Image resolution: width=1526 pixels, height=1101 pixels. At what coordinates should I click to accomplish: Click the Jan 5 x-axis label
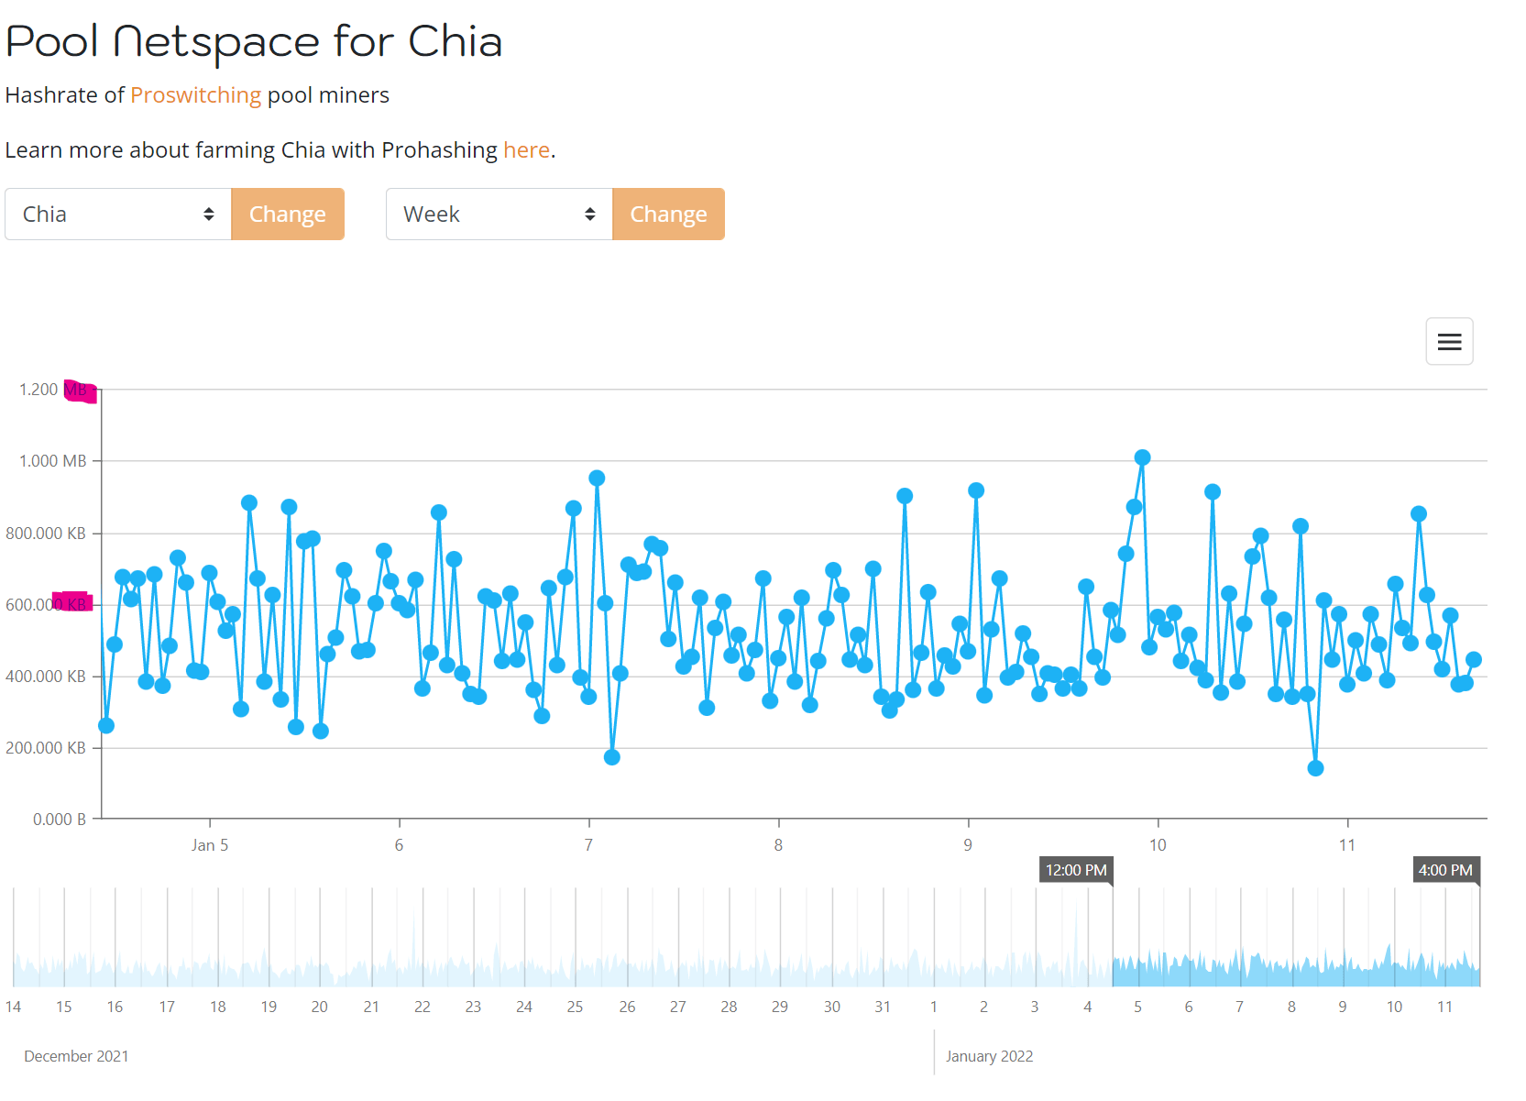(x=210, y=845)
